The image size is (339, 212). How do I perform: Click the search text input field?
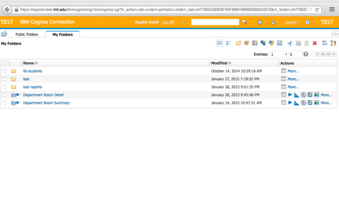215,22
